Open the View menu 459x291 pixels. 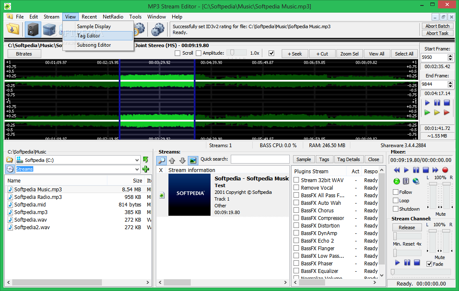pos(70,17)
